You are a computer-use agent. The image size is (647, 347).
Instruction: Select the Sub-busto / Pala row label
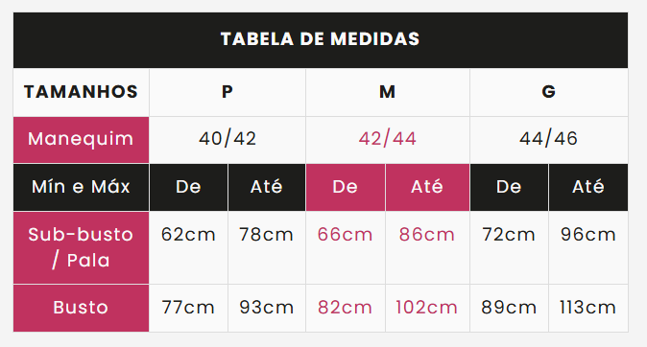coord(81,247)
